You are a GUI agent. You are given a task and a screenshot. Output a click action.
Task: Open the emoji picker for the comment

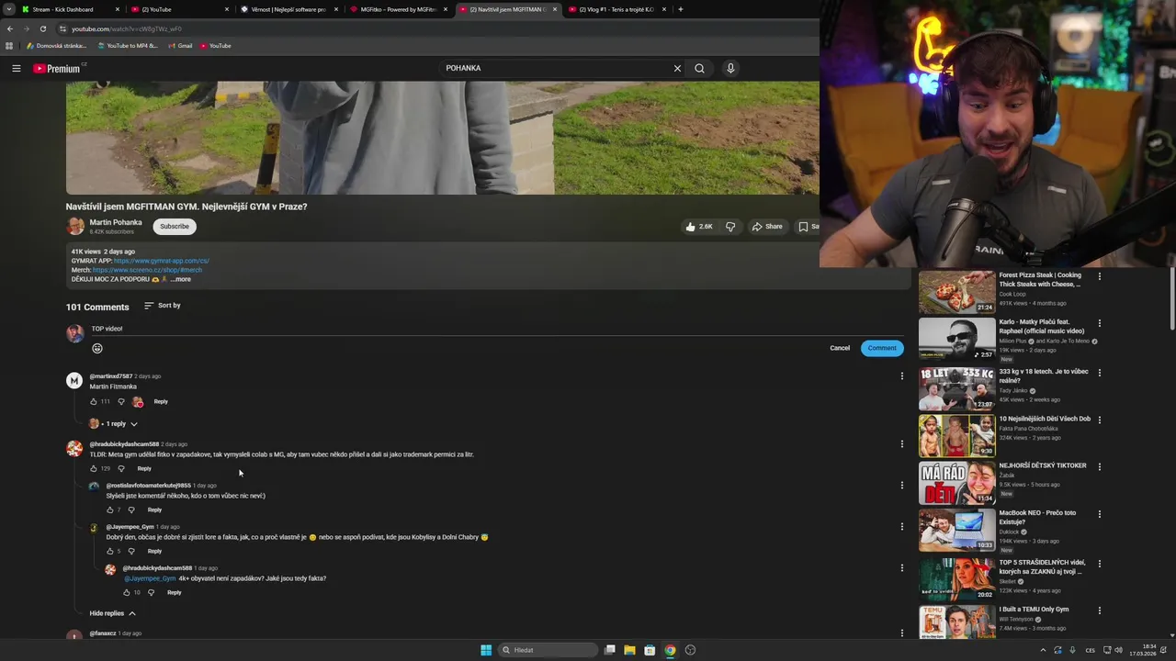(x=97, y=348)
